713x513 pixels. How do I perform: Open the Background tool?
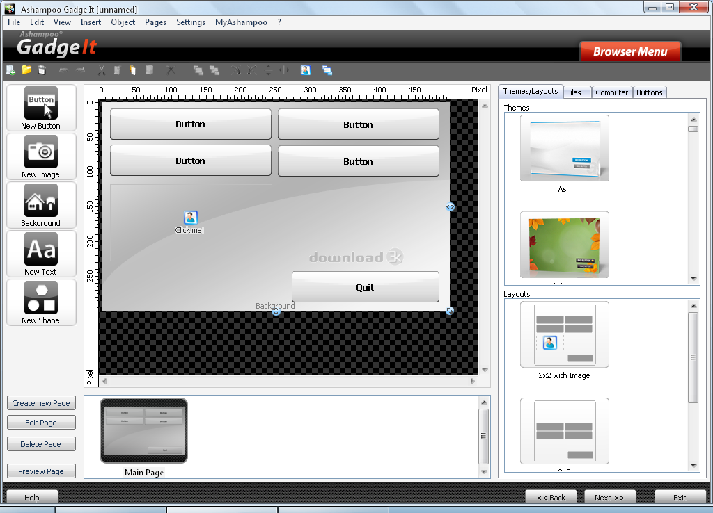coord(41,205)
